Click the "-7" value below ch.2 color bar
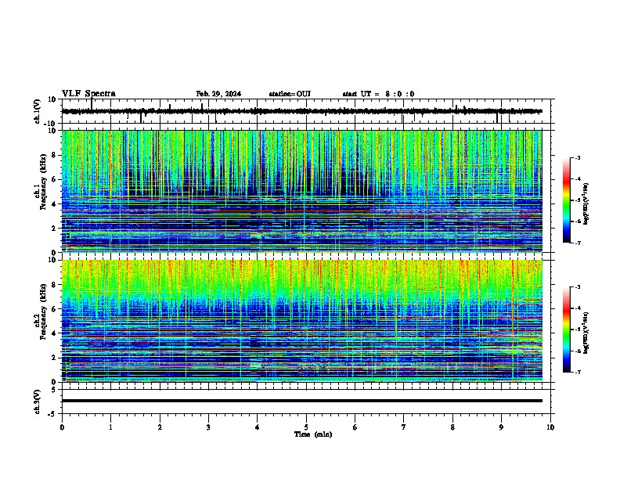This screenshot has width=620, height=479. click(x=577, y=373)
